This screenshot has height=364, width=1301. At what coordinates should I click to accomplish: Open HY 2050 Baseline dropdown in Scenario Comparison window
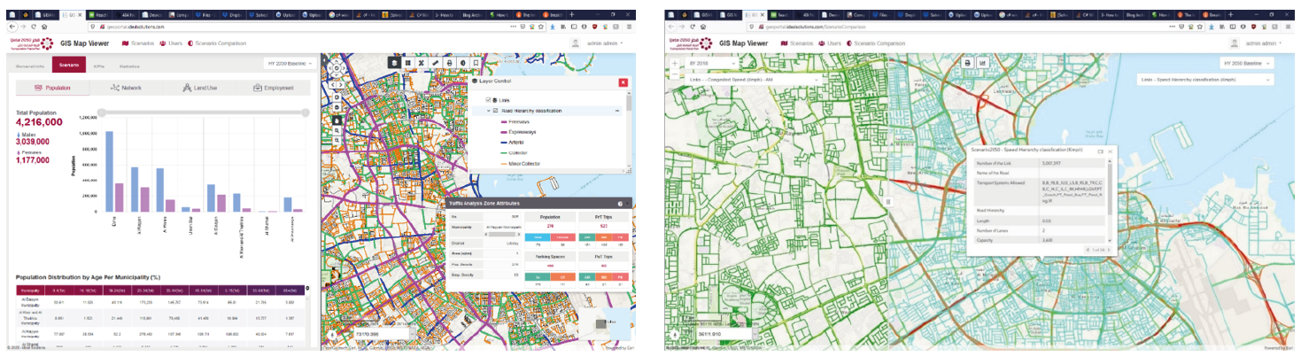[1248, 64]
